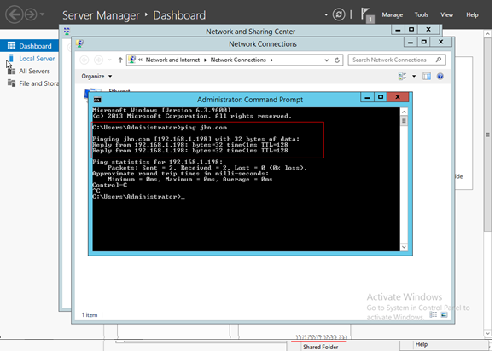The width and height of the screenshot is (495, 351).
Task: Click the Shared Folder label at the bottom
Action: click(x=320, y=347)
